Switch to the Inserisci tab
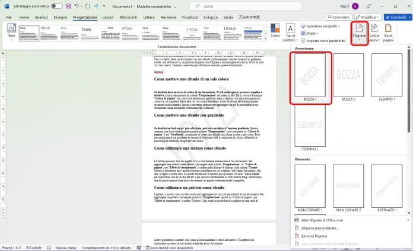The height and width of the screenshot is (251, 413). click(x=42, y=17)
